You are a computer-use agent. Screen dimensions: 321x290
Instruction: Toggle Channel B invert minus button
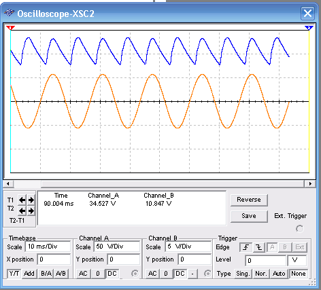192,274
